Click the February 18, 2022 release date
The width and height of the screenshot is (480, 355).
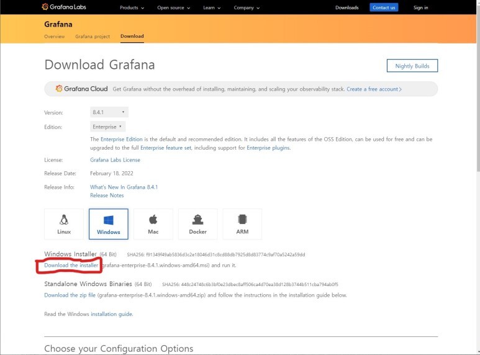111,174
